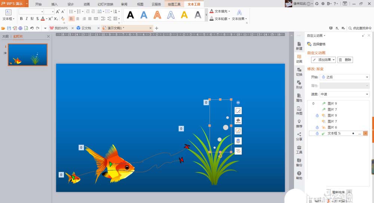Open the 切换 (transition) sidebar panel

(x=299, y=71)
